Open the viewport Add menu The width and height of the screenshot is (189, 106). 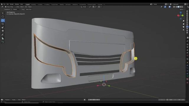coord(26,7)
